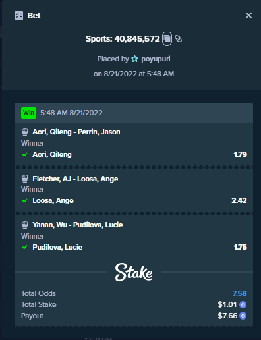Image resolution: width=261 pixels, height=340 pixels.
Task: Click the Sports: 40,845,572 bet ID text
Action: (x=123, y=39)
